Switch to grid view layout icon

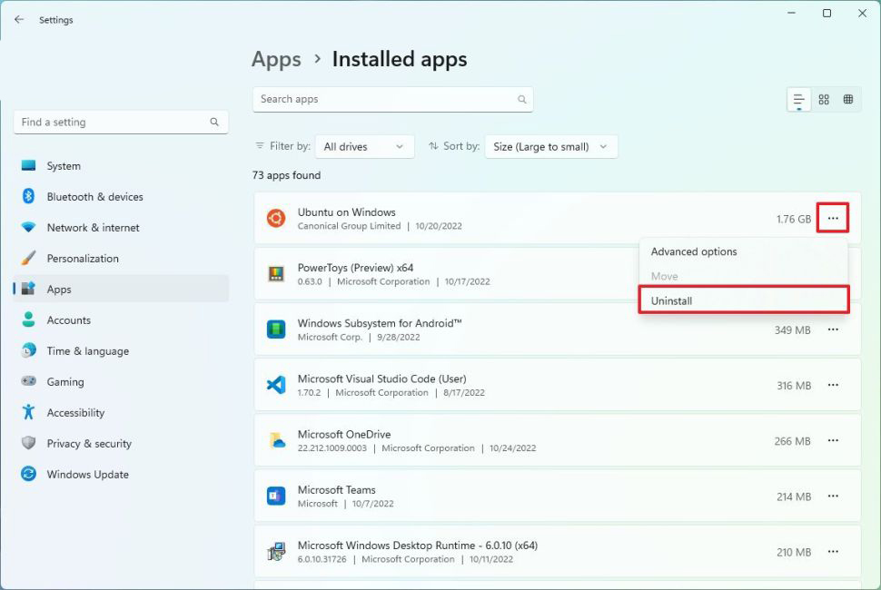[824, 100]
